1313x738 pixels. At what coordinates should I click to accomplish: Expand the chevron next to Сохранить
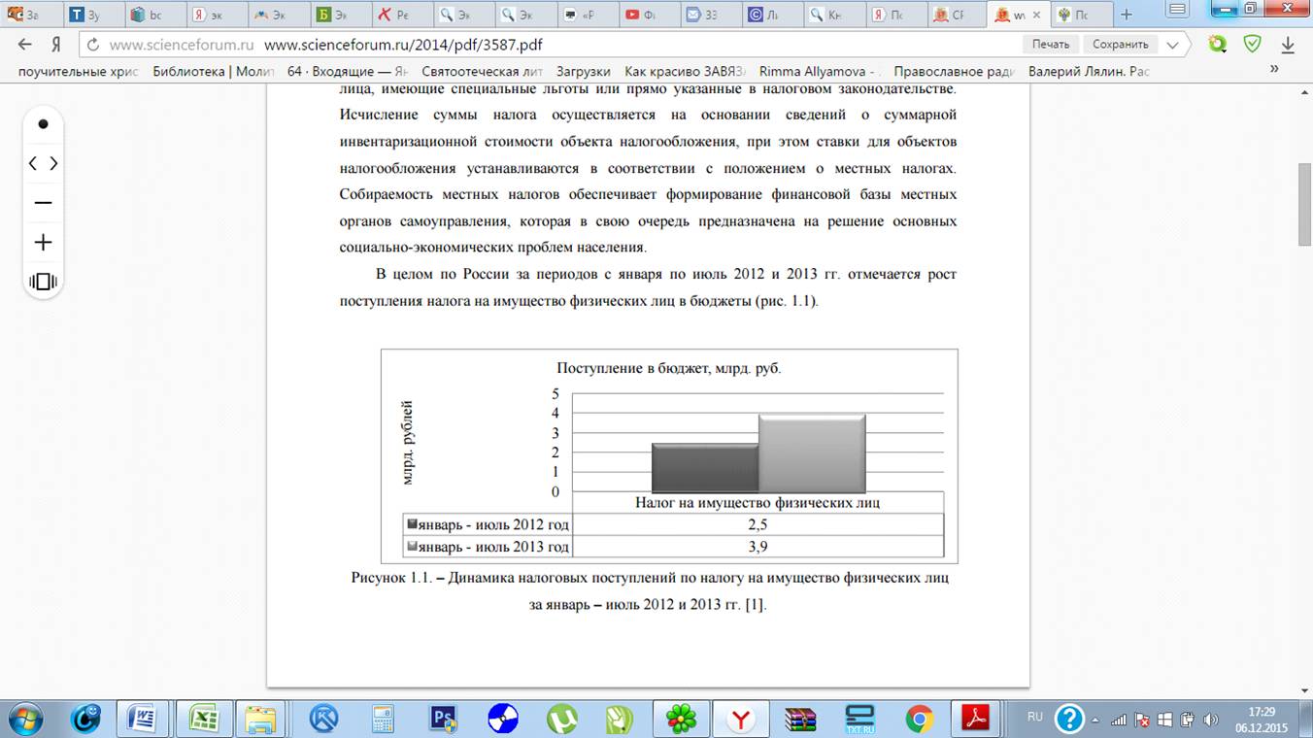[1173, 45]
